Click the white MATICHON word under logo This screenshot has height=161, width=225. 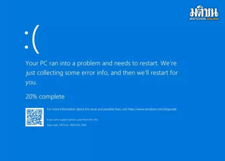tap(198, 19)
